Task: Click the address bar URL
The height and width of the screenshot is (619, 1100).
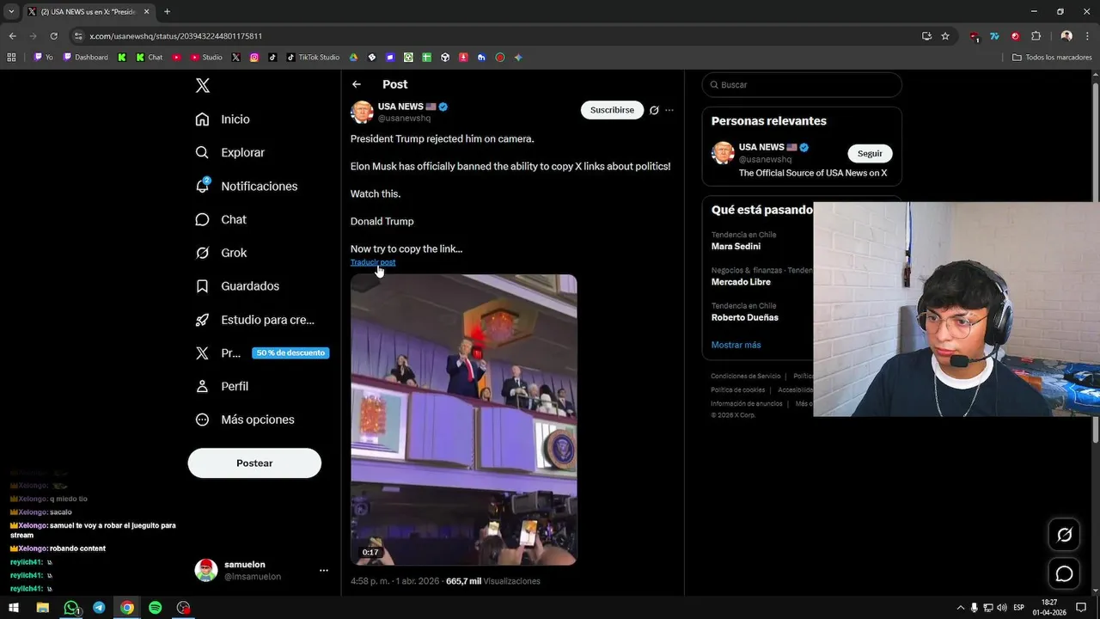Action: [x=176, y=36]
